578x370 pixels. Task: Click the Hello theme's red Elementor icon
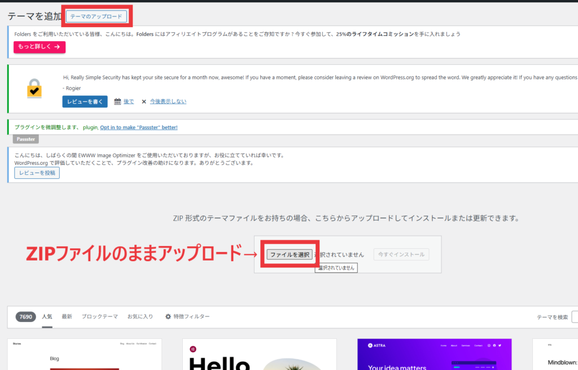193,349
